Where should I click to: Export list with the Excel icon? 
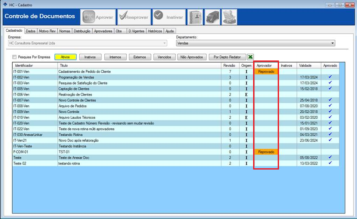coord(250,57)
